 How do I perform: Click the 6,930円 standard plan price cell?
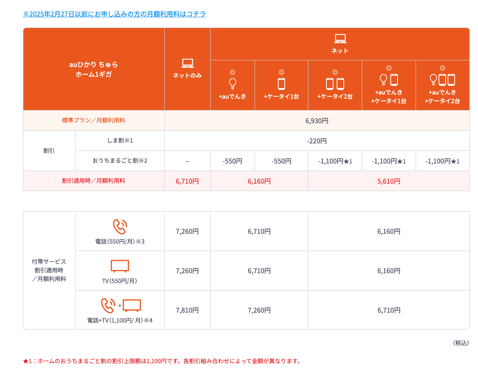tap(317, 121)
